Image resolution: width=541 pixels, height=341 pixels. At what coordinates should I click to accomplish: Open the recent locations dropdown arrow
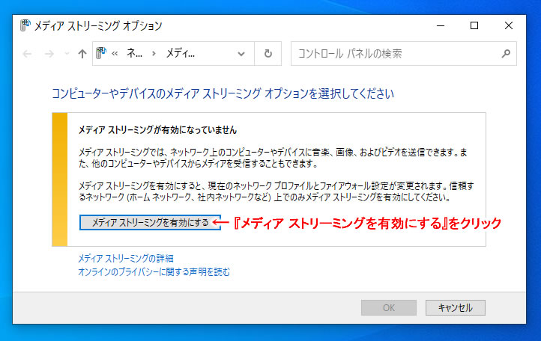click(66, 54)
